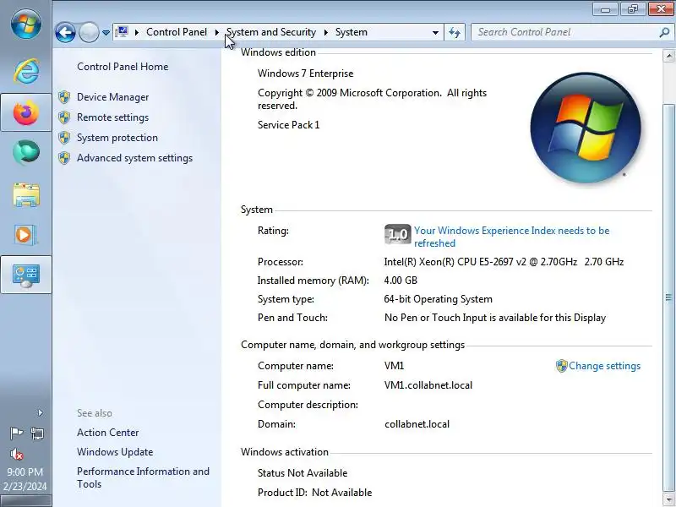This screenshot has width=676, height=507.
Task: Open Remote settings link
Action: 112,117
